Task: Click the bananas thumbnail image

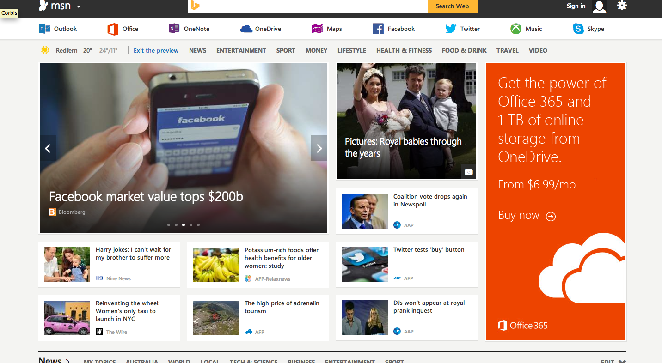Action: [x=216, y=265]
